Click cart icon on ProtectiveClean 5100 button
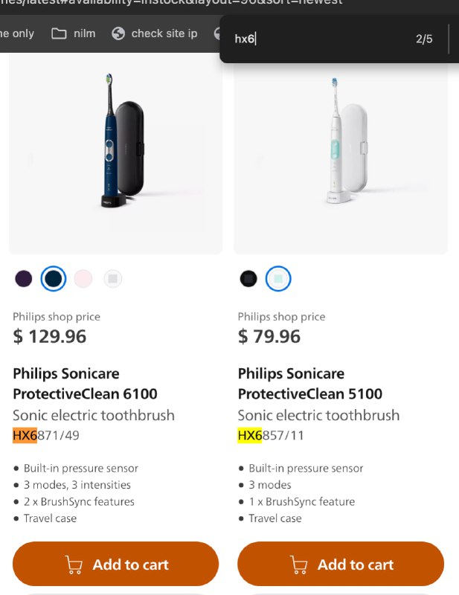This screenshot has width=459, height=595. pos(298,565)
